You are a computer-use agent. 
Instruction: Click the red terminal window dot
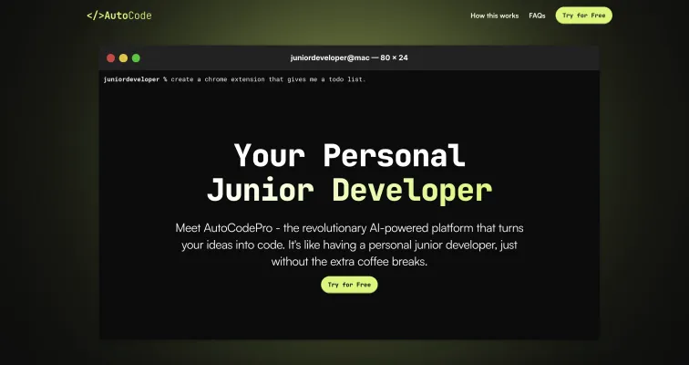click(x=111, y=58)
